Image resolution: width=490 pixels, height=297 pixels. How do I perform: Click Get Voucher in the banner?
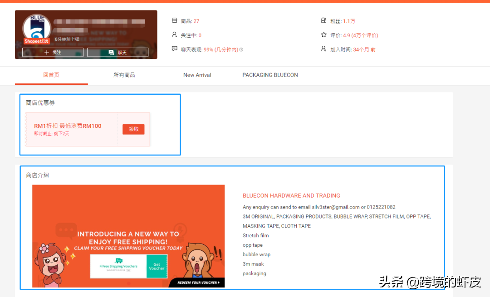(157, 266)
